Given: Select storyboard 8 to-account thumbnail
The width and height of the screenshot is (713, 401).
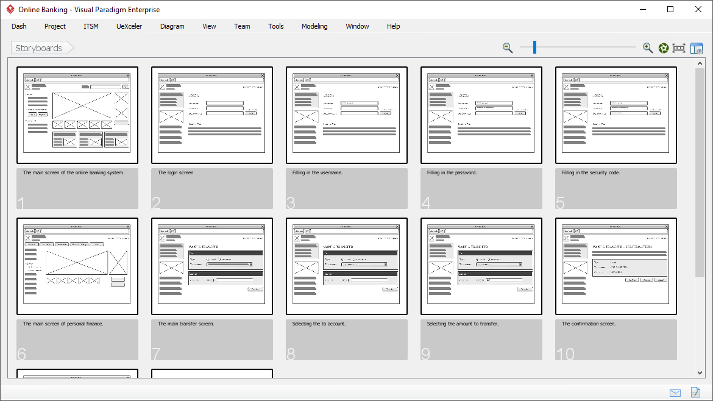Looking at the screenshot, I should pos(347,266).
